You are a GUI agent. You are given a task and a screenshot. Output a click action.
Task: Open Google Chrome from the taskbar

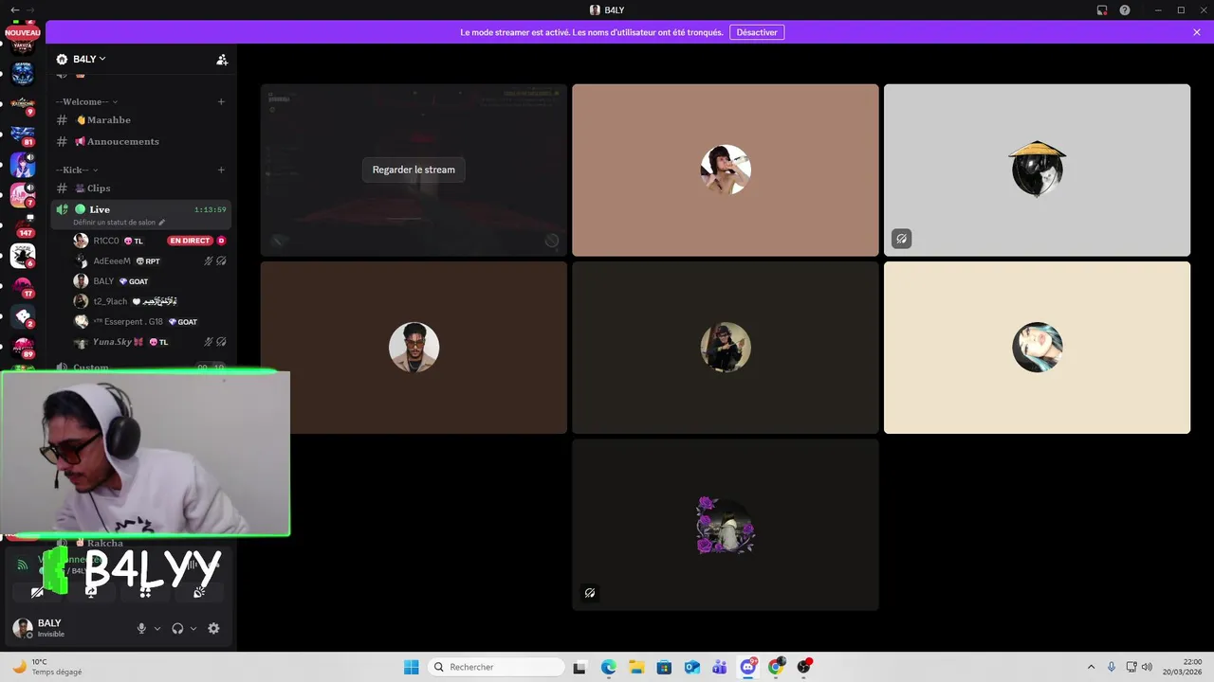(x=776, y=667)
